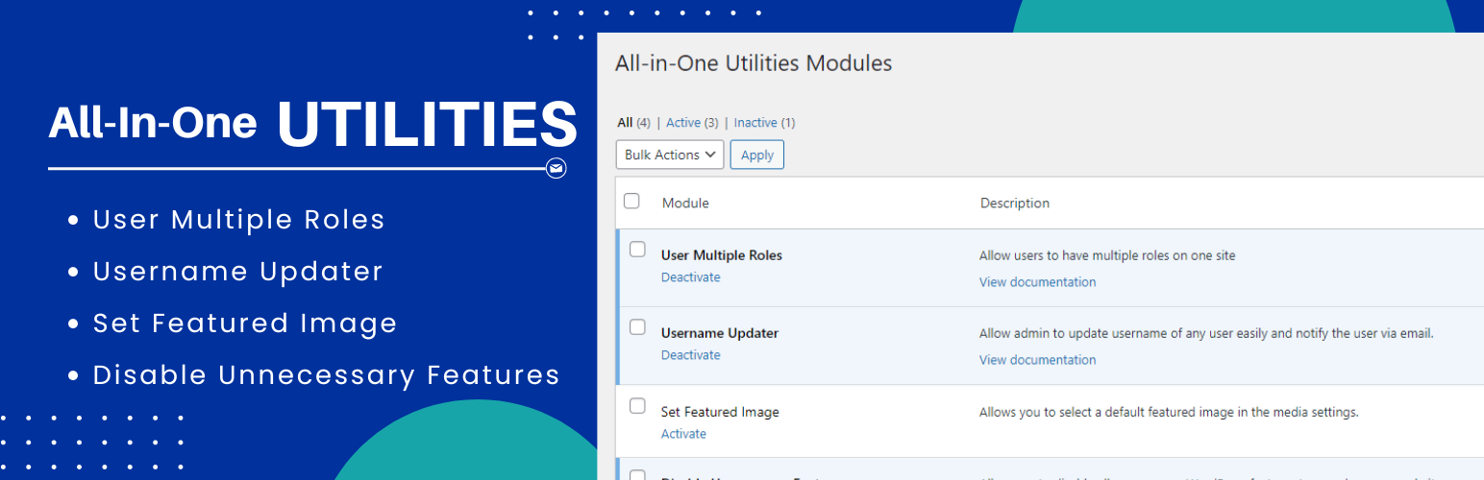This screenshot has width=1484, height=480.
Task: Deactivate the User Multiple Roles module
Action: point(690,277)
